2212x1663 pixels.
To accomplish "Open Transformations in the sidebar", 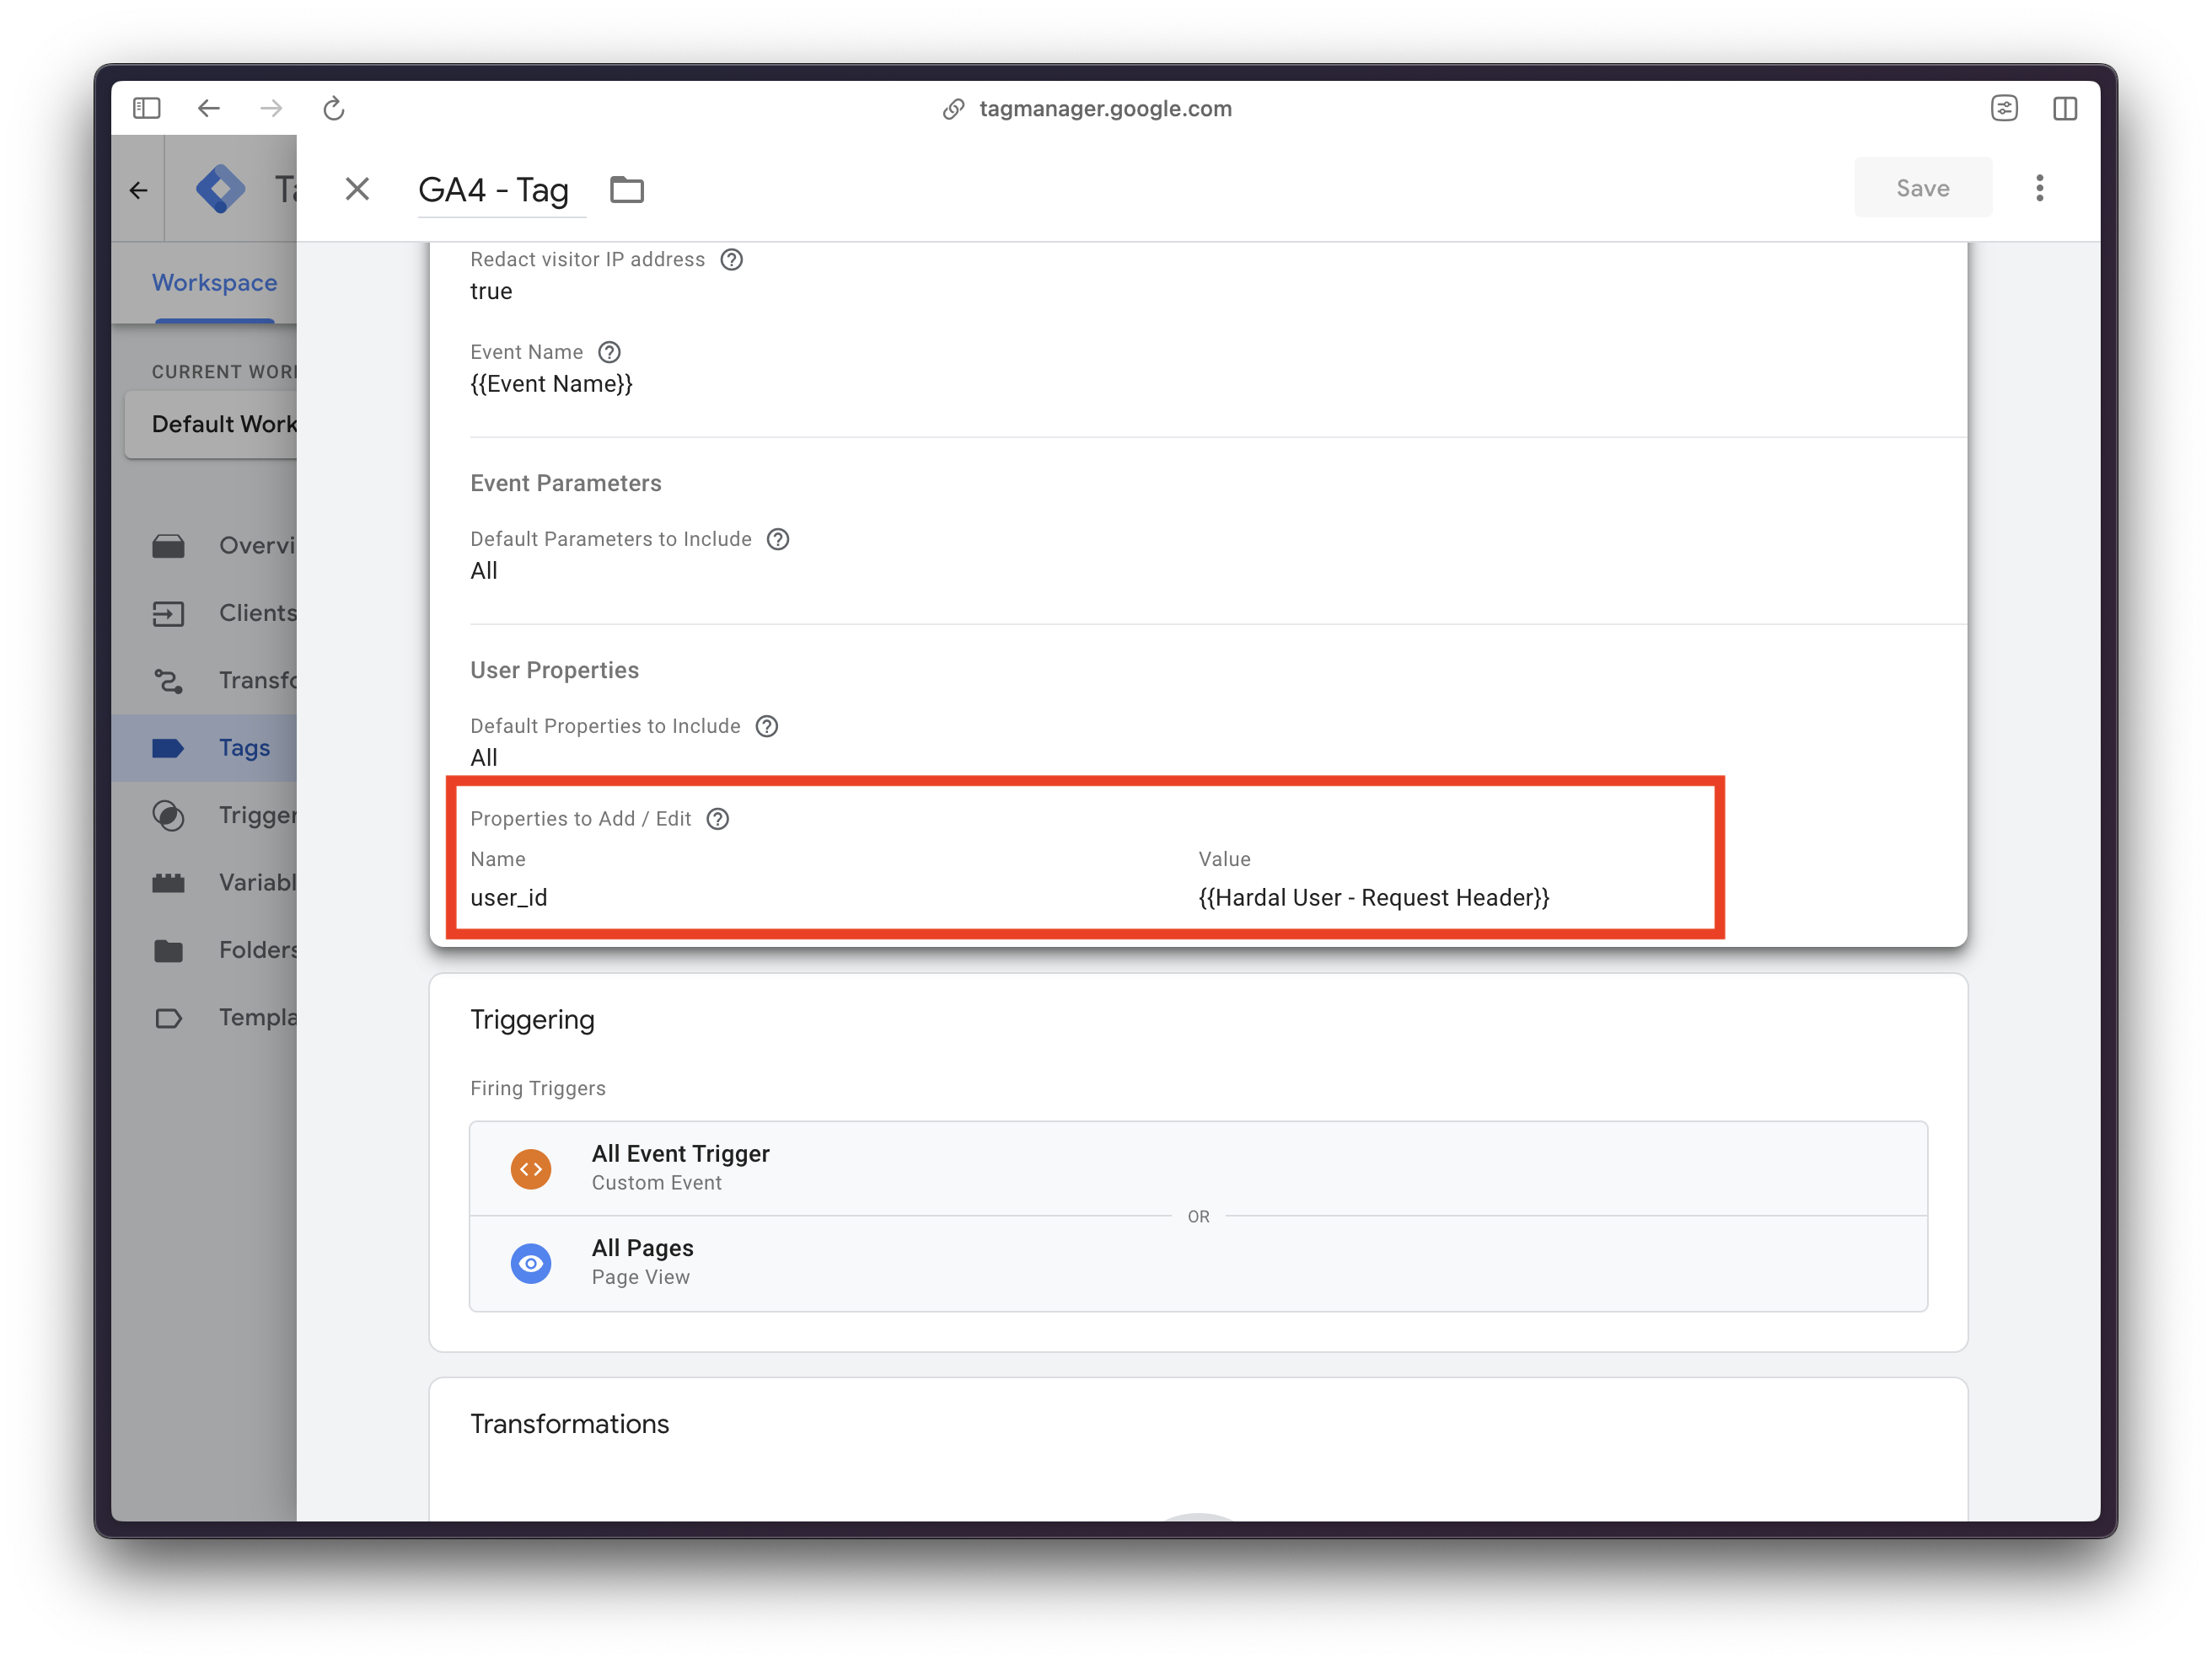I will pos(204,681).
